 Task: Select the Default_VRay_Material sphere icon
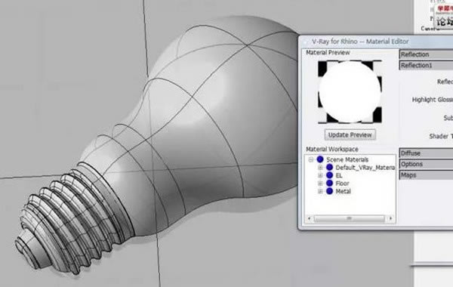(329, 167)
